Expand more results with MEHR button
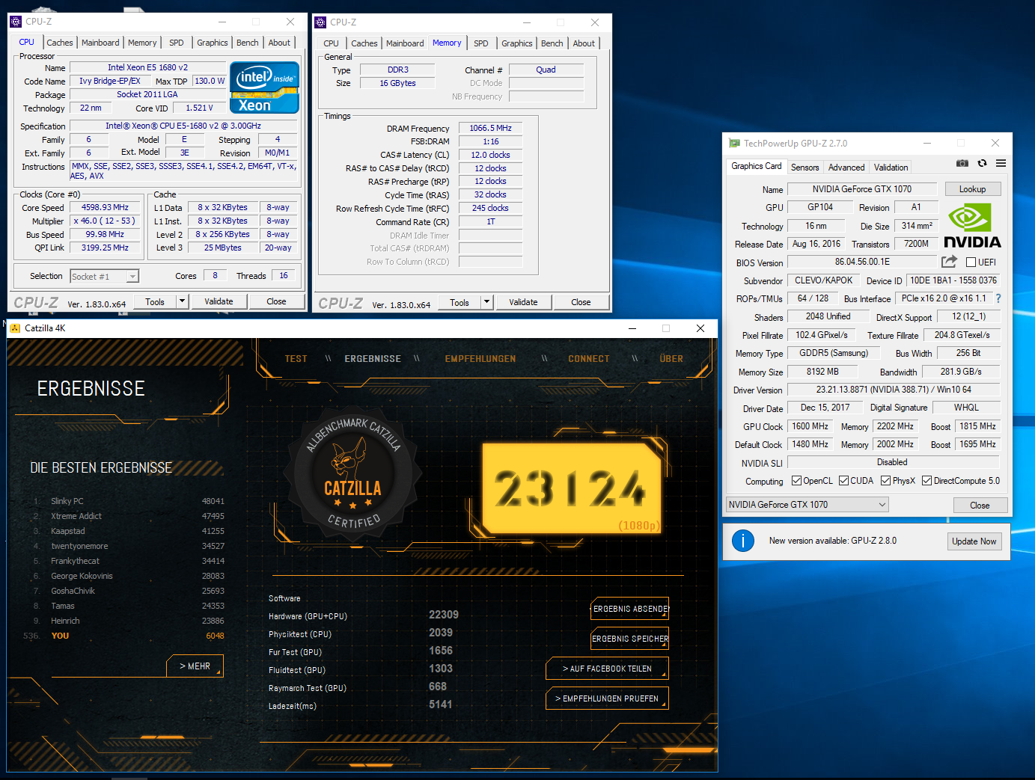This screenshot has width=1035, height=780. [x=195, y=666]
